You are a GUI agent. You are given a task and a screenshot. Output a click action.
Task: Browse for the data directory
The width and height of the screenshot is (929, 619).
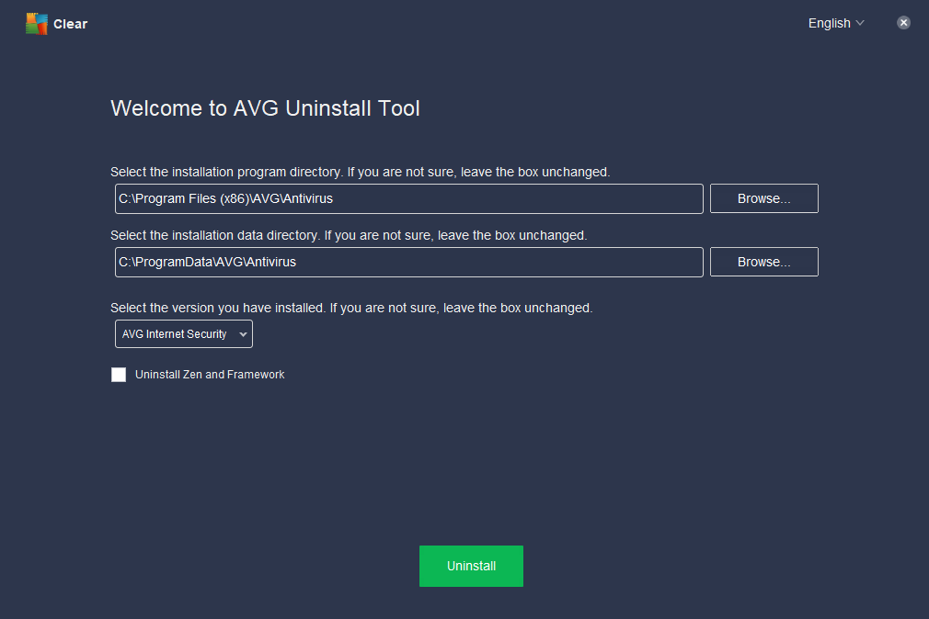tap(763, 262)
